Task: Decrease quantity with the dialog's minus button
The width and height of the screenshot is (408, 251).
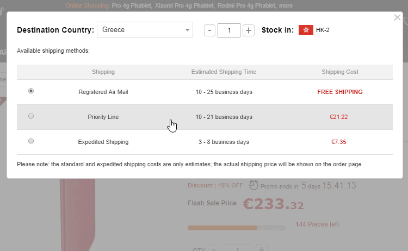Action: [209, 30]
